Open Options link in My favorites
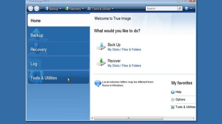Viewport: 222px width, 124px height. 180,100
